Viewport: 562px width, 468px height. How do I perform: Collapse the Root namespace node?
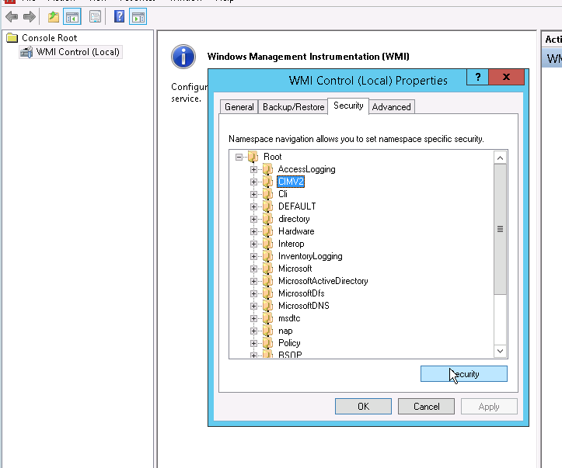[239, 157]
